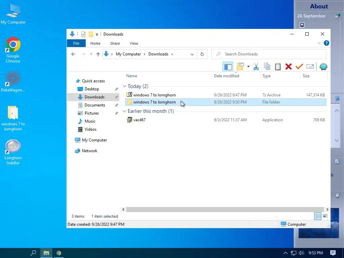The height and width of the screenshot is (258, 344).
Task: Click the File Explorer taskbar button
Action: coord(46,253)
